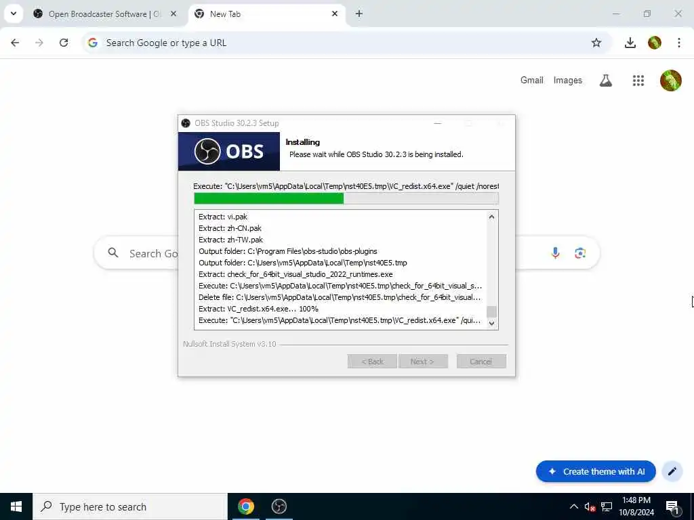This screenshot has height=520, width=694.
Task: Open the Chrome profile avatar in toolbar
Action: click(654, 43)
